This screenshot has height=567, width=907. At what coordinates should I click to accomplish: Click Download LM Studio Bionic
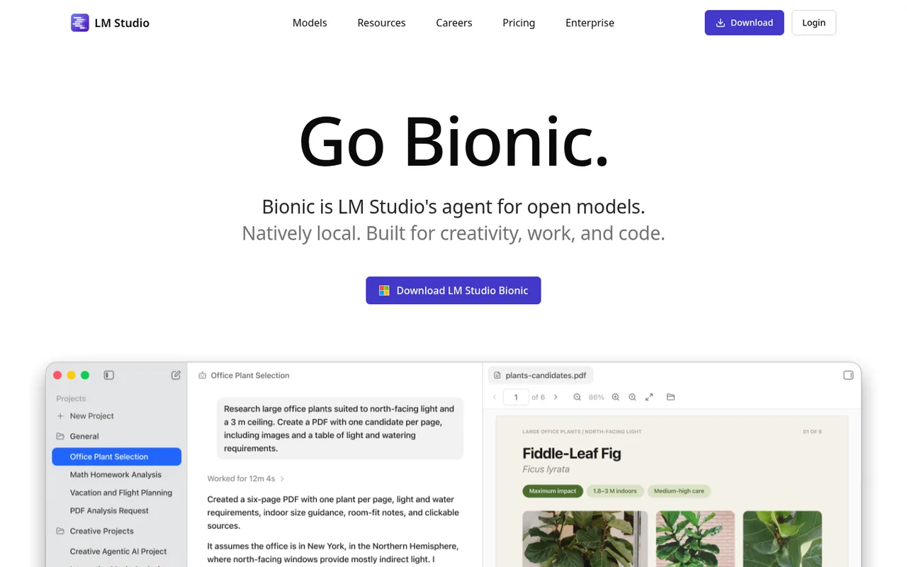click(x=453, y=291)
